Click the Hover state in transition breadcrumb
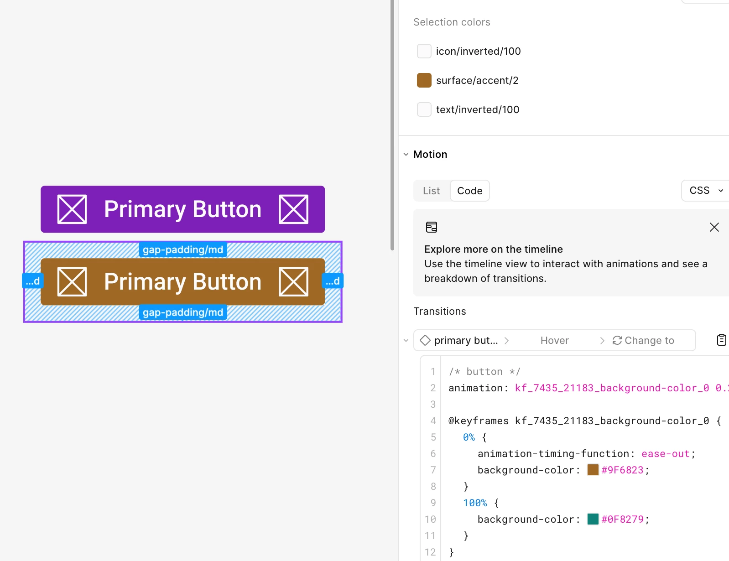Viewport: 729px width, 561px height. 555,340
